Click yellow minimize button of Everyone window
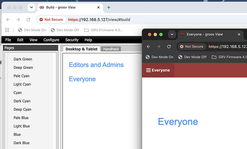 point(155,34)
